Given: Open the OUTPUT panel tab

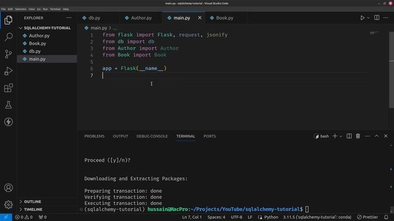Looking at the screenshot, I should (x=121, y=136).
